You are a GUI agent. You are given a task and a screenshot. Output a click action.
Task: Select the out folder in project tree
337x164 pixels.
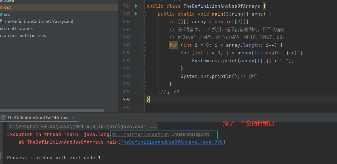point(59,7)
